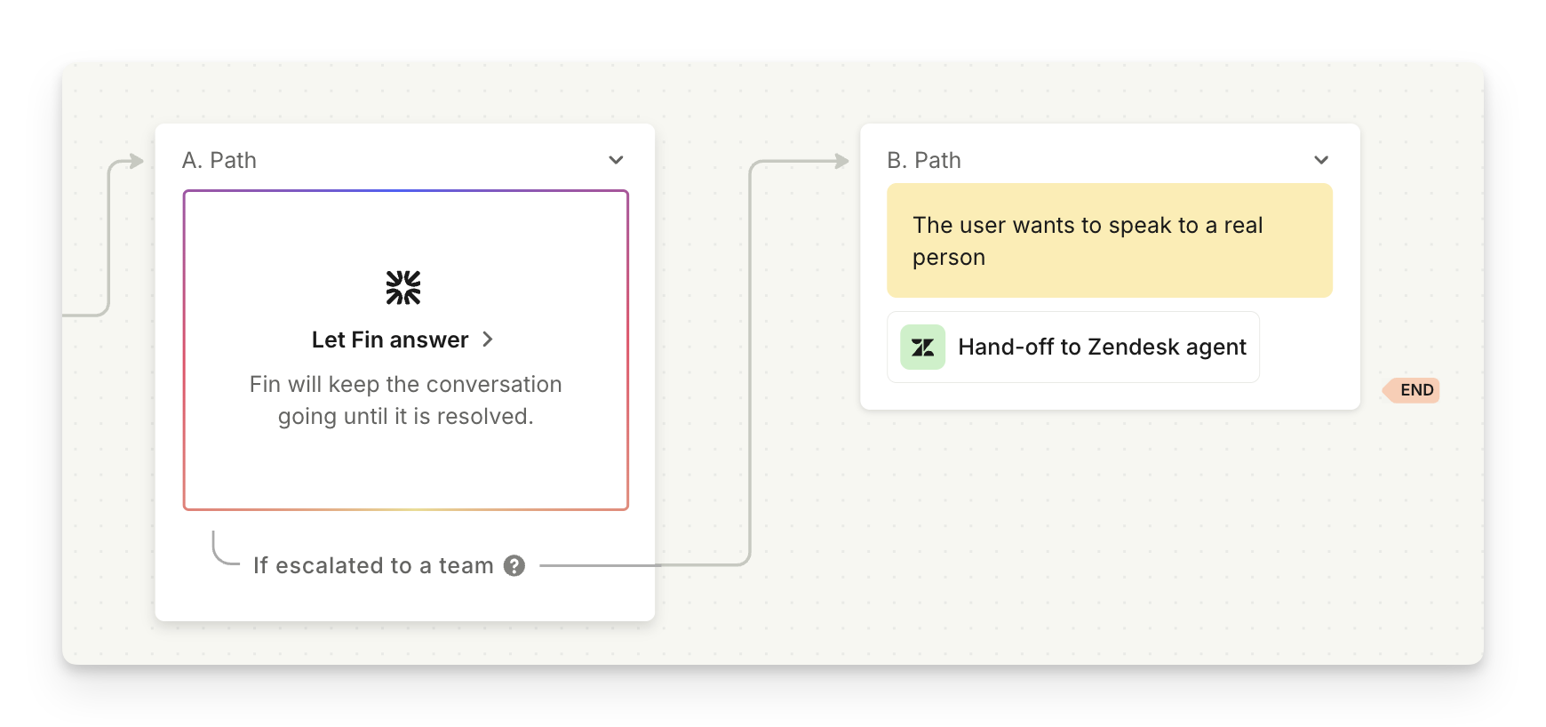Click the curved branch connector before 'If escalated'
The width and height of the screenshot is (1546, 727).
pyautogui.click(x=223, y=551)
